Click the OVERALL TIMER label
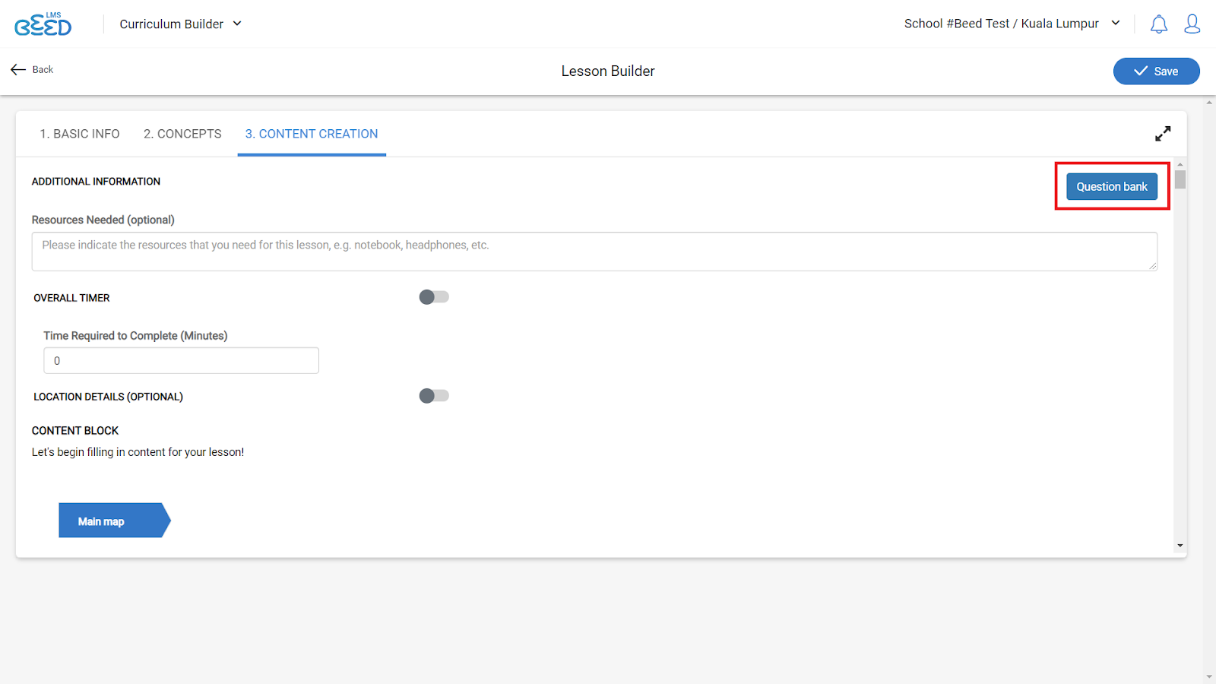The width and height of the screenshot is (1216, 684). [x=71, y=298]
